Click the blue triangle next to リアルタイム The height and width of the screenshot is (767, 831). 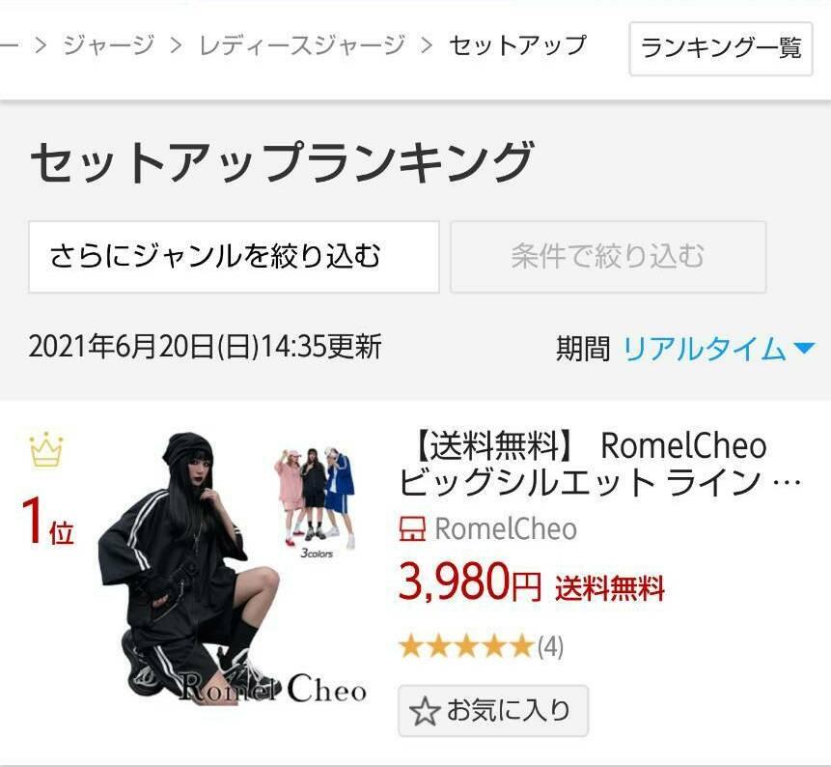pos(804,349)
